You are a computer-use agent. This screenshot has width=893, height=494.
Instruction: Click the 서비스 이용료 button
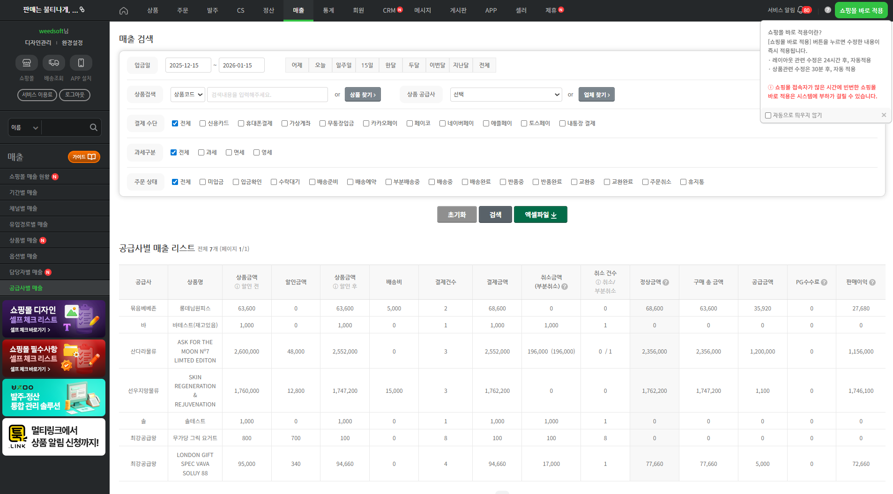point(37,95)
